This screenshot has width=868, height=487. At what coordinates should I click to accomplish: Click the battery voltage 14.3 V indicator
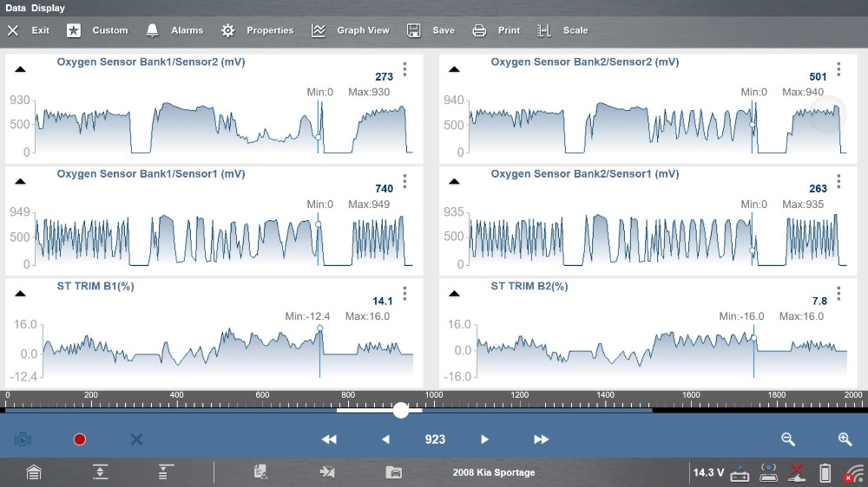tap(707, 473)
